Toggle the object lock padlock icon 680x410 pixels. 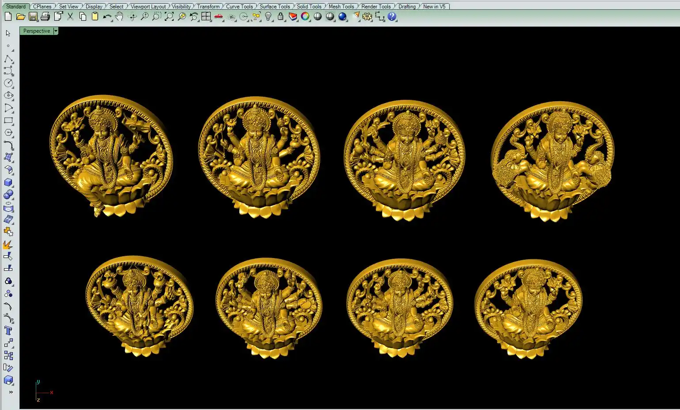click(x=281, y=17)
